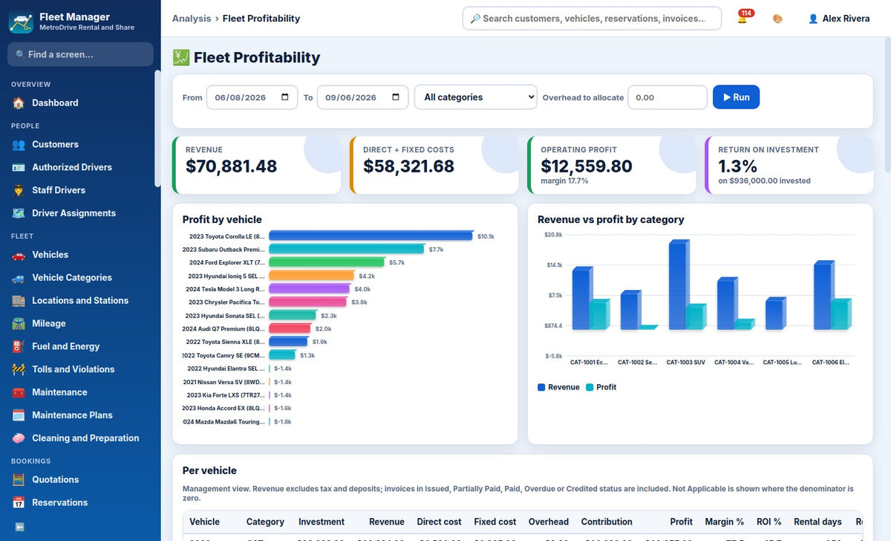Click the Vehicles red car icon
The width and height of the screenshot is (891, 541).
click(x=19, y=255)
